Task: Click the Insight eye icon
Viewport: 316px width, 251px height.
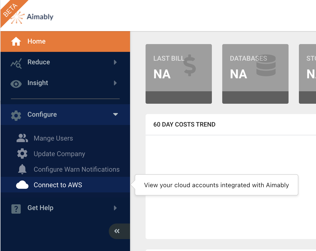Action: pos(16,84)
